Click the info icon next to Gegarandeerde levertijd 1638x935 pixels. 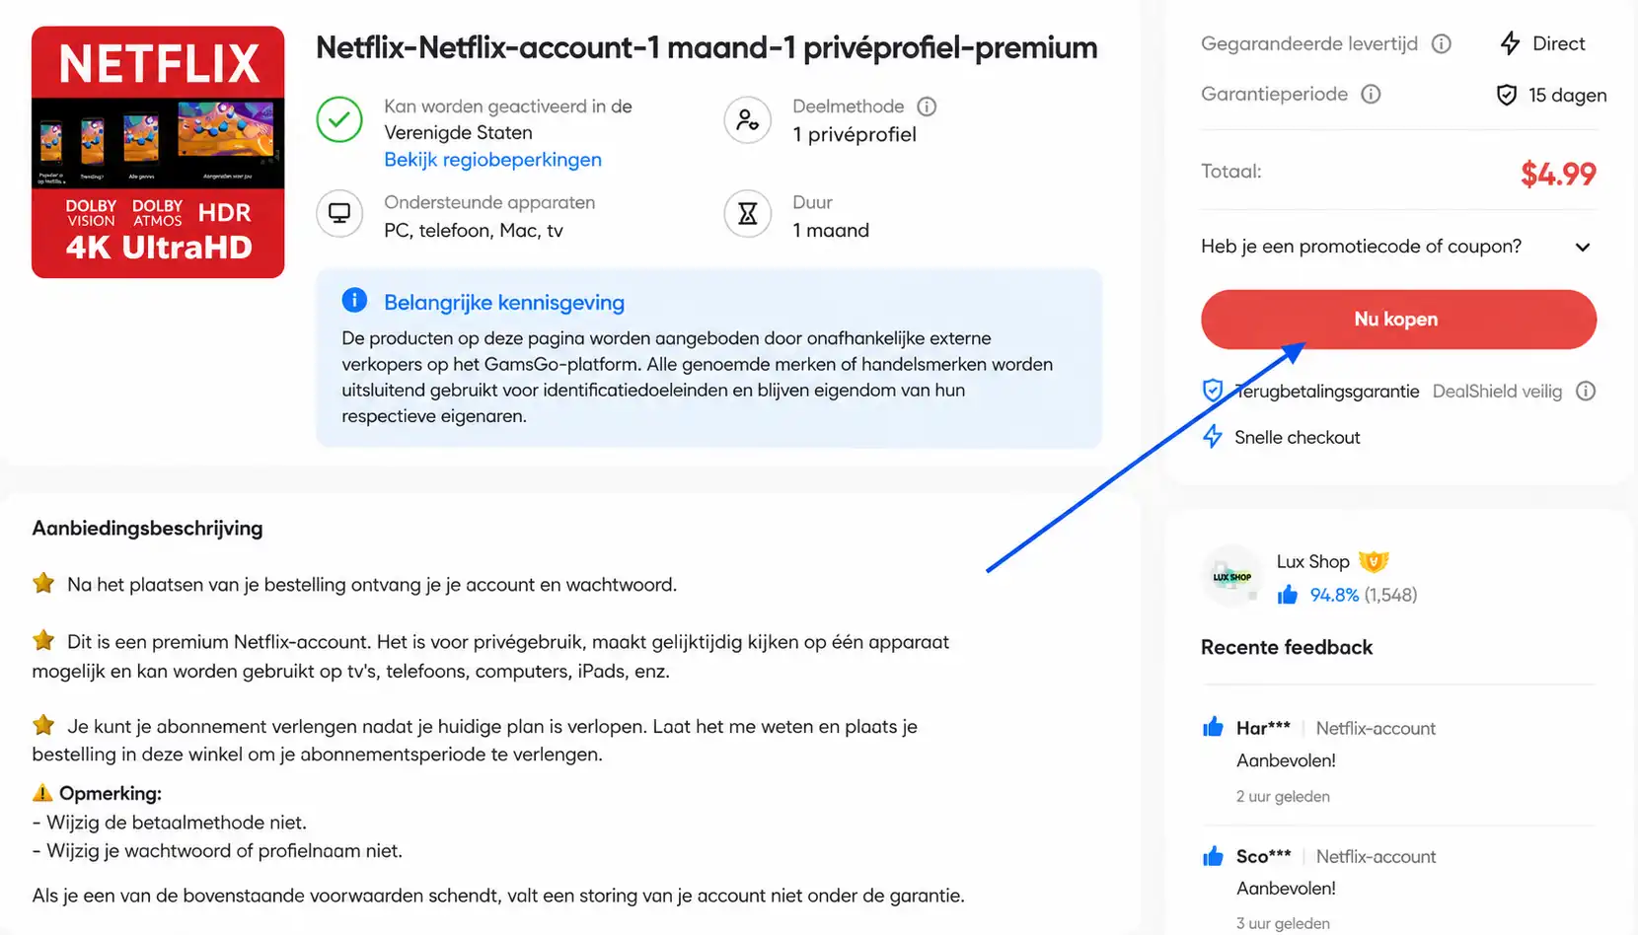tap(1442, 43)
